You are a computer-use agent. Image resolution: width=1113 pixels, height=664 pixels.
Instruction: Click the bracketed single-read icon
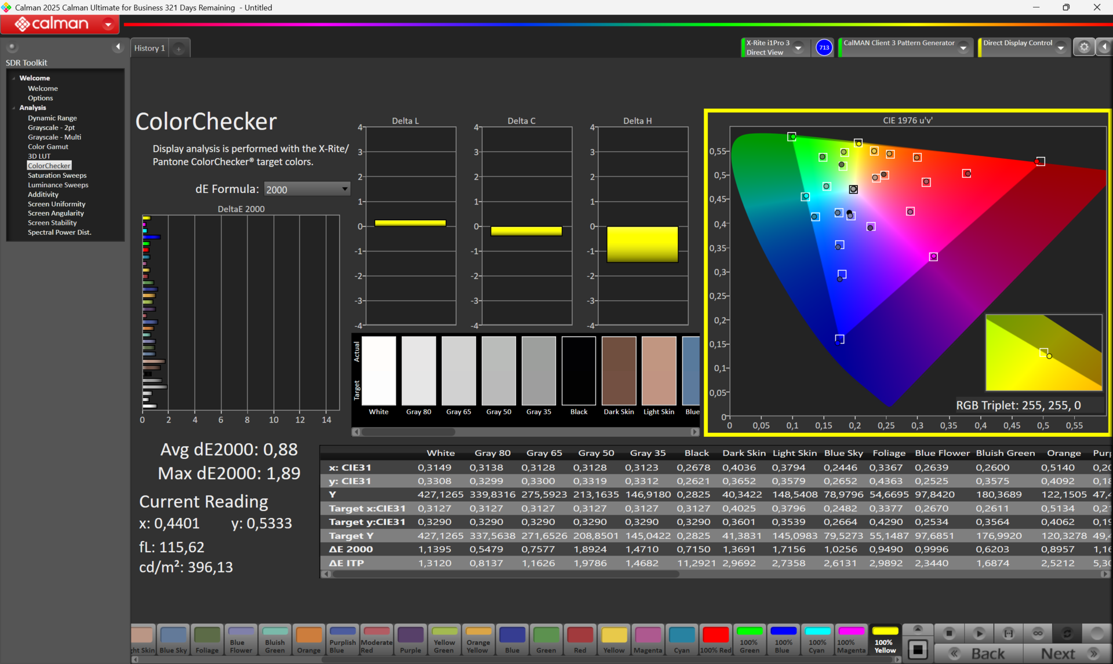click(x=1009, y=633)
